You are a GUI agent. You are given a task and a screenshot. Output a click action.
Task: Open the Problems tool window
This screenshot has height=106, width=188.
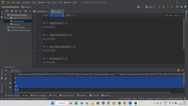(x=82, y=95)
